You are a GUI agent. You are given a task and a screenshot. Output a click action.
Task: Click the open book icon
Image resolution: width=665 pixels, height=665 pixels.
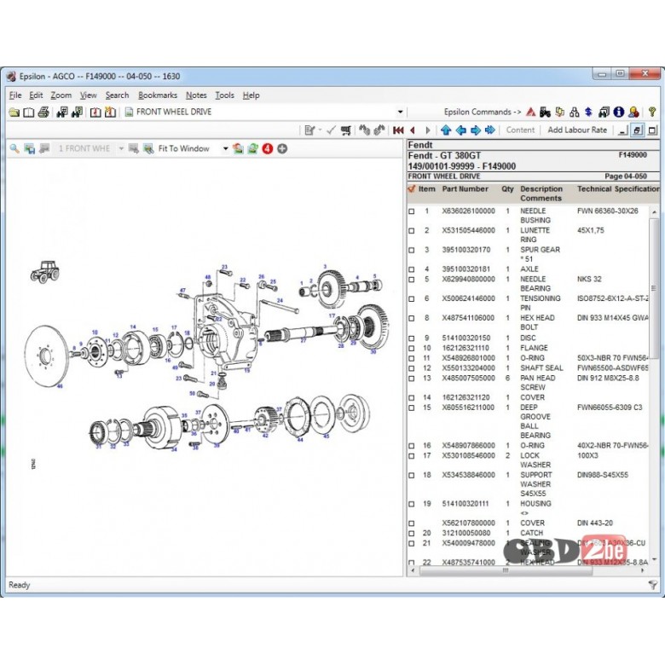click(x=28, y=113)
